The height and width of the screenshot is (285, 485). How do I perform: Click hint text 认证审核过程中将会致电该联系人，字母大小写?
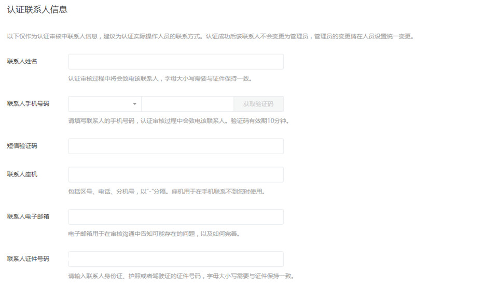click(160, 78)
